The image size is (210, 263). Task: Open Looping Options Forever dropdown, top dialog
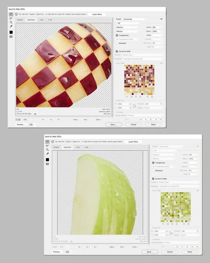[x=146, y=116]
